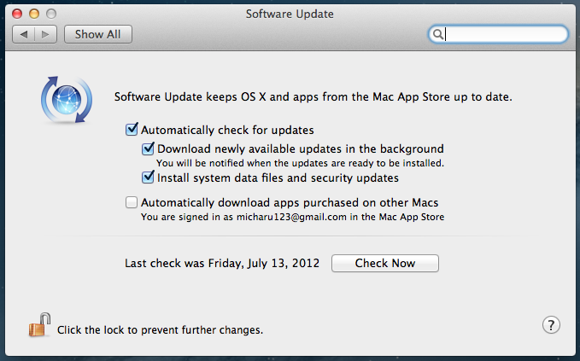Uncheck Automatically check for updates
Viewport: 580px width, 361px height.
click(132, 130)
